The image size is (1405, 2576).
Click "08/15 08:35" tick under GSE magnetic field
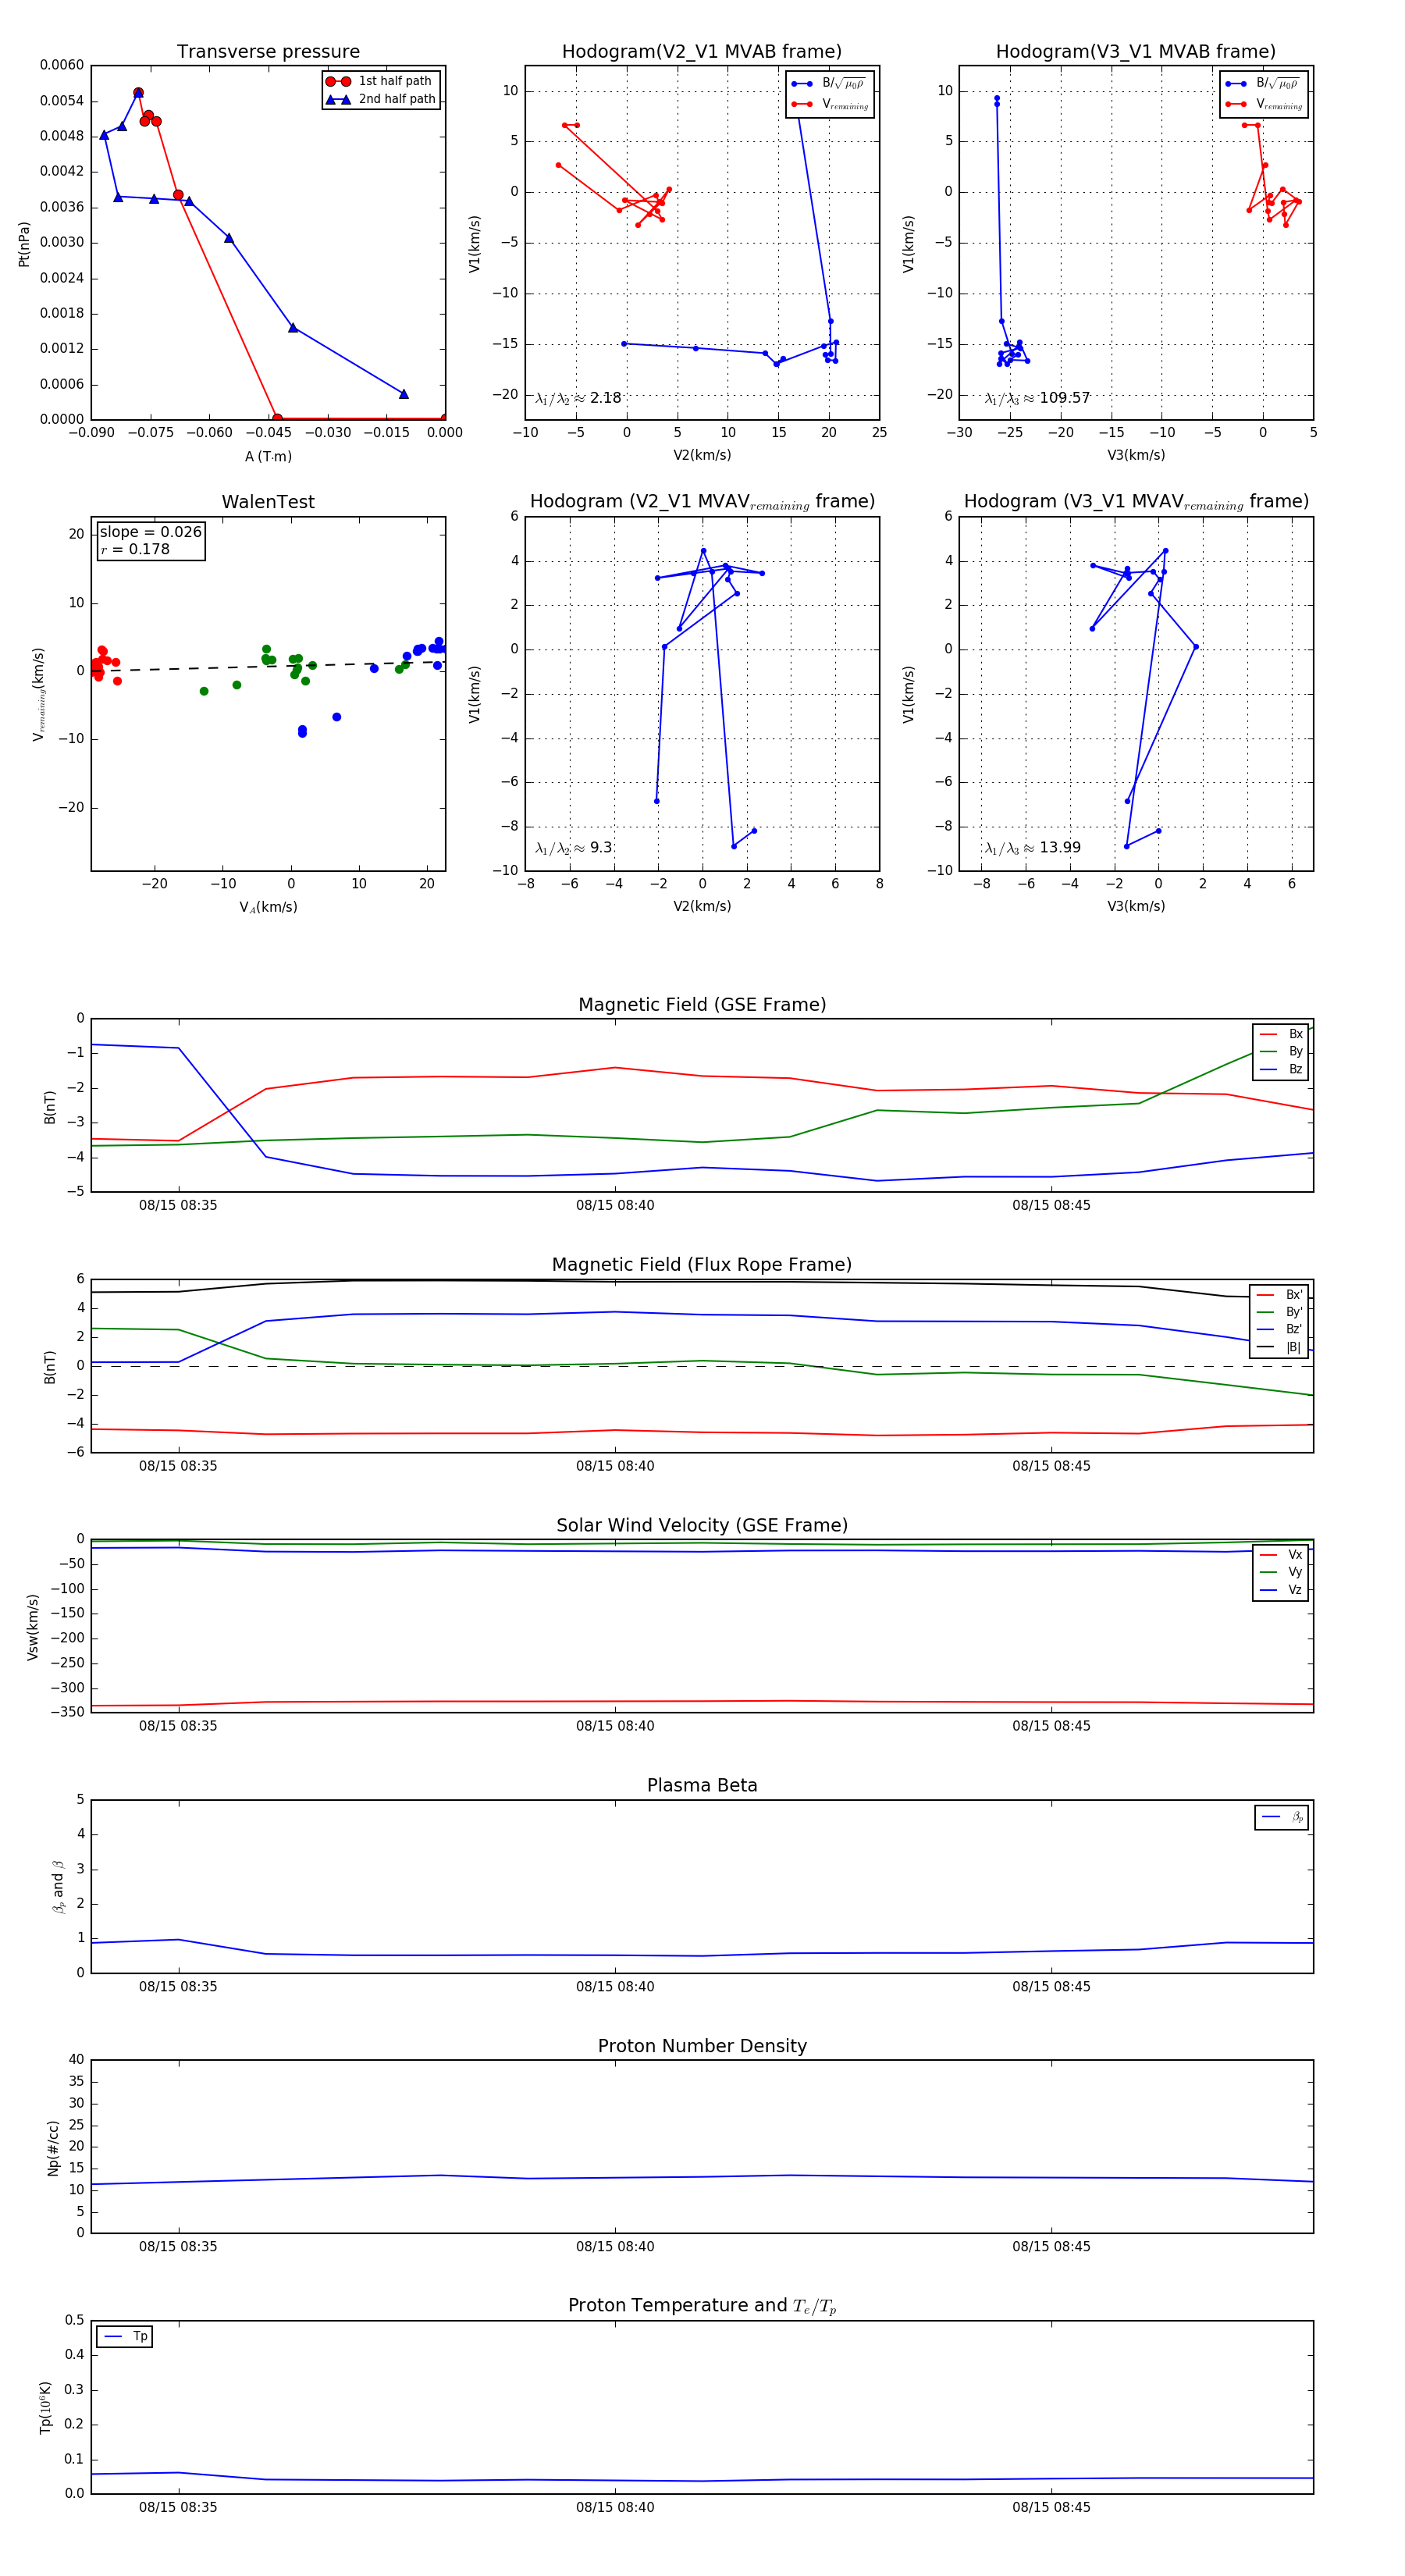(178, 1205)
